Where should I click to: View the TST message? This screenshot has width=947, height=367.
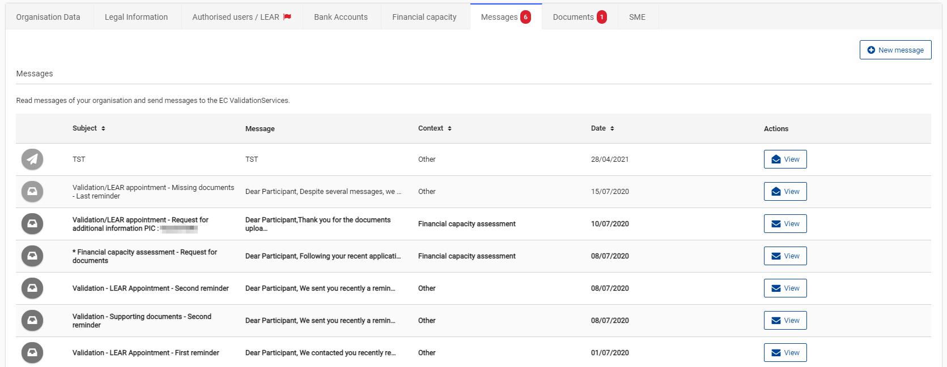785,159
